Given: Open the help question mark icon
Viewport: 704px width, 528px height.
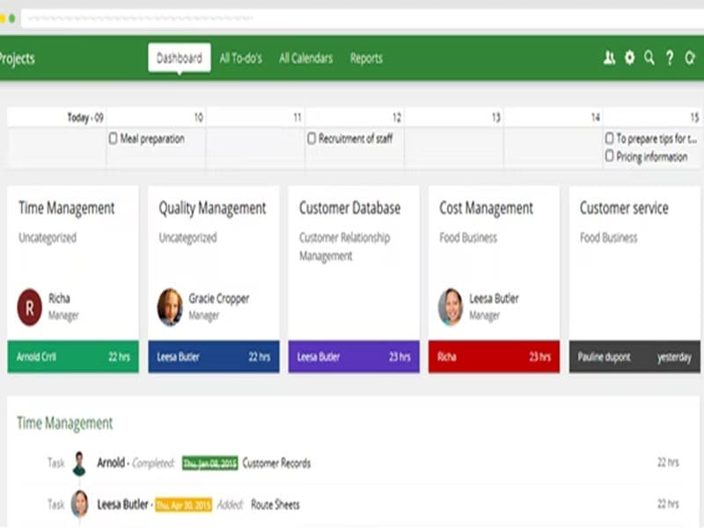Looking at the screenshot, I should 668,56.
